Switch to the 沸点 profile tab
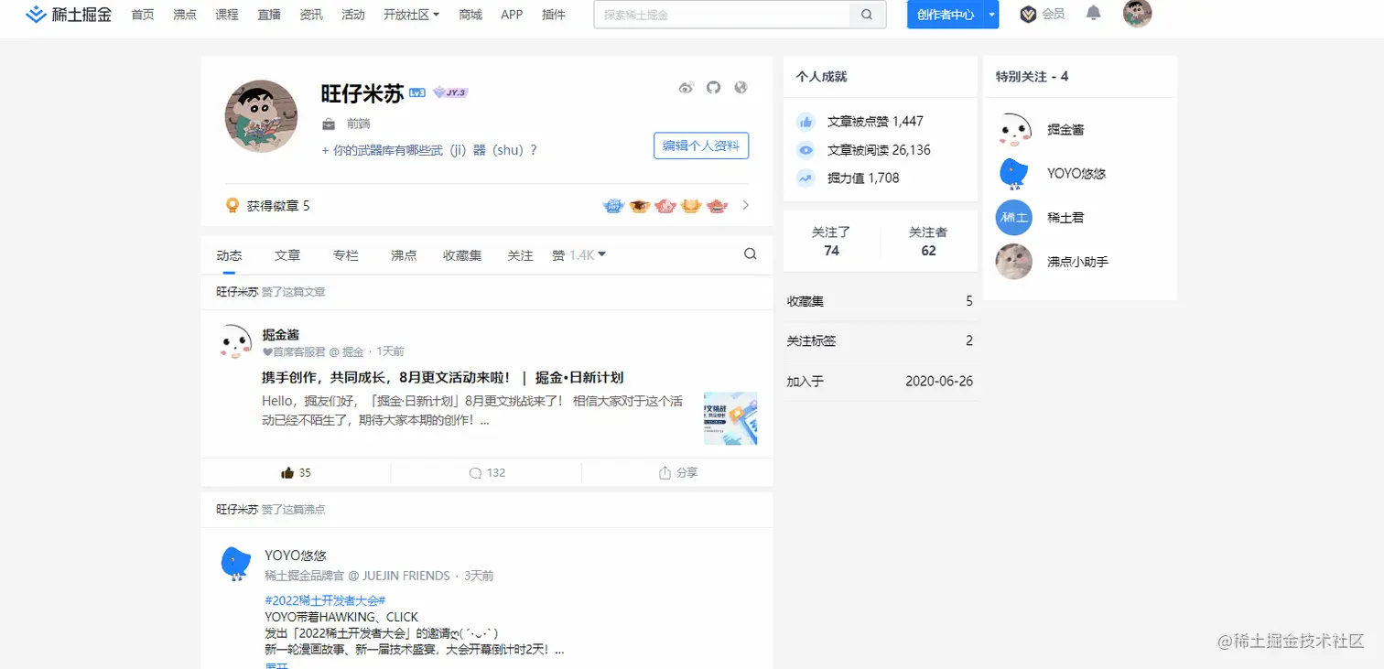The height and width of the screenshot is (669, 1384). [x=404, y=255]
